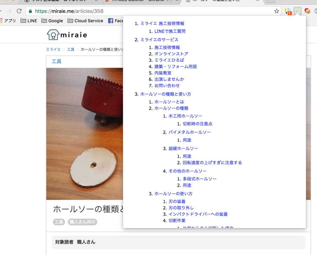Go forward with the forward arrow
This screenshot has width=317, height=255.
[x=9, y=11]
